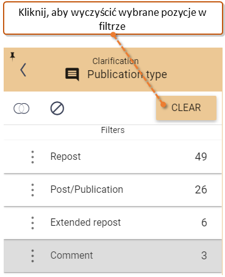Image resolution: width=225 pixels, height=277 pixels.
Task: Toggle the exclude (crossed circle) filter icon
Action: pos(57,108)
